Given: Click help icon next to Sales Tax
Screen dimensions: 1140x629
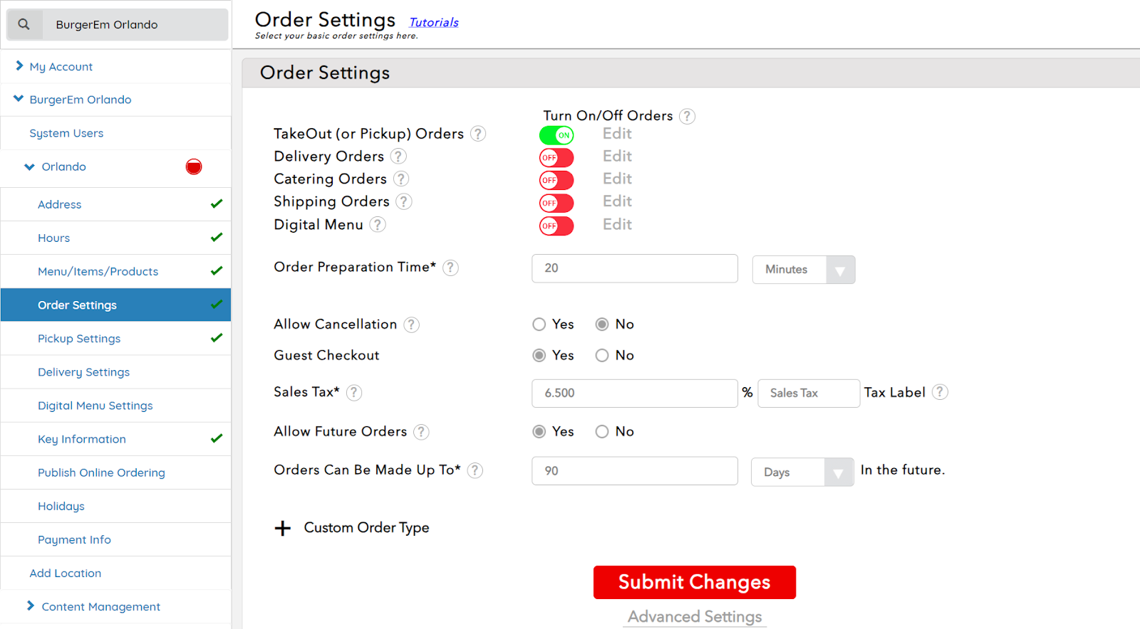Looking at the screenshot, I should point(354,393).
